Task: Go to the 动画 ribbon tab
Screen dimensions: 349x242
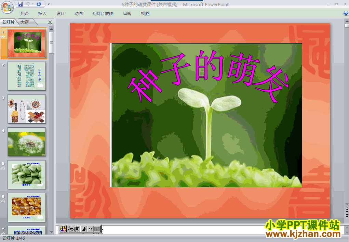Action: 78,14
